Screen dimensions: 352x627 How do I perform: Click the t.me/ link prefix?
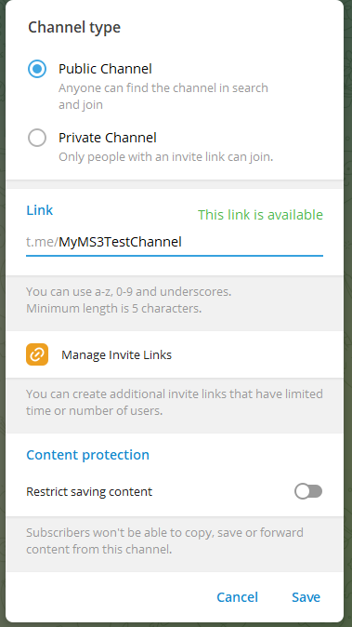43,242
